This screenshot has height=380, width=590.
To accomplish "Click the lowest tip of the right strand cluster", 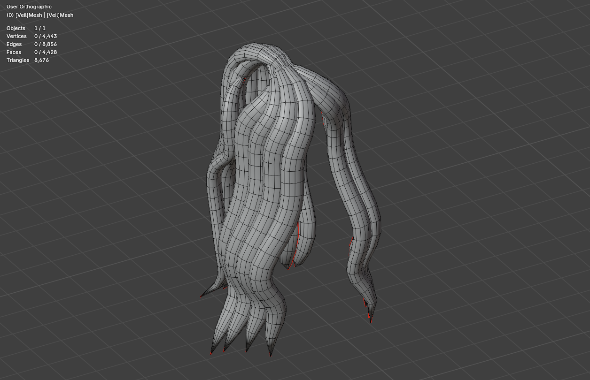I will 371,322.
